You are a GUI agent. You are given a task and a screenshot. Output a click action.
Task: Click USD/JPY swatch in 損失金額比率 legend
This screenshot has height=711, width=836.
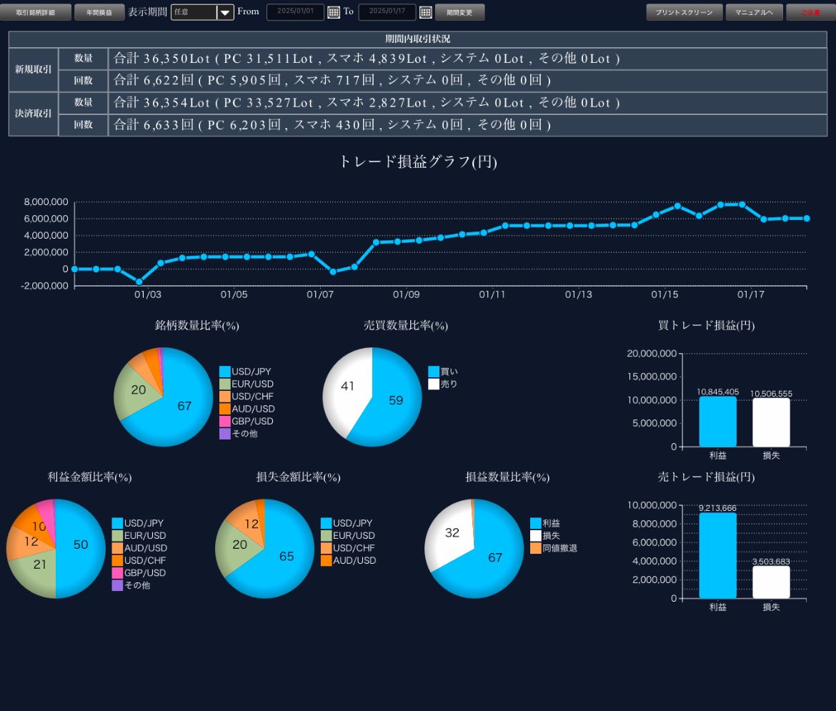327,523
